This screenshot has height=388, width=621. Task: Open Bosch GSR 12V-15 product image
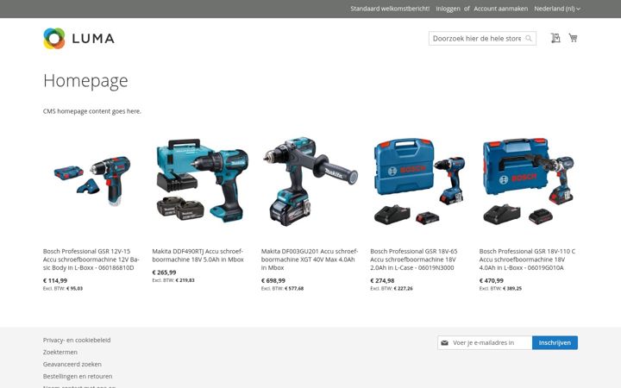(x=92, y=182)
